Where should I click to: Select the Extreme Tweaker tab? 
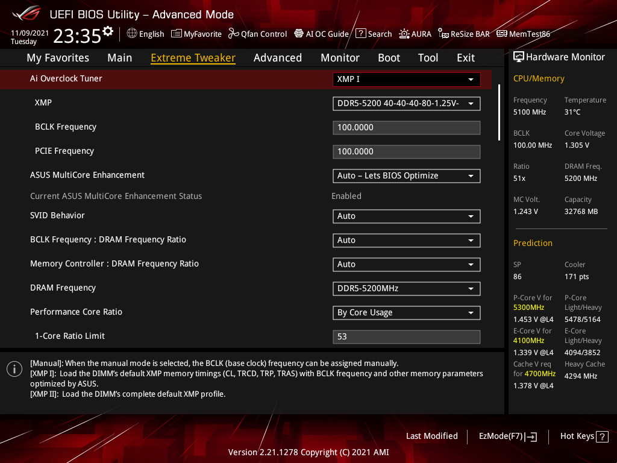193,58
